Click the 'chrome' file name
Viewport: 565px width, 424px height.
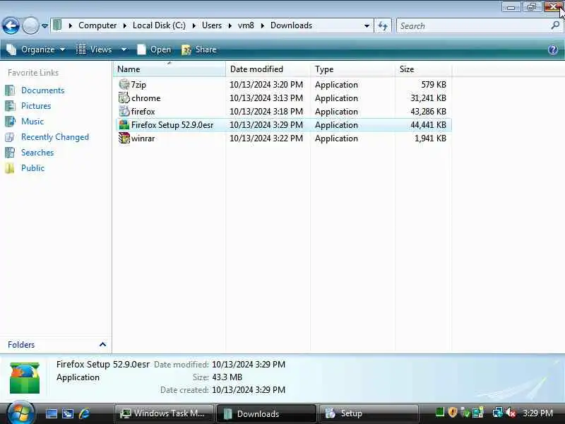point(146,98)
